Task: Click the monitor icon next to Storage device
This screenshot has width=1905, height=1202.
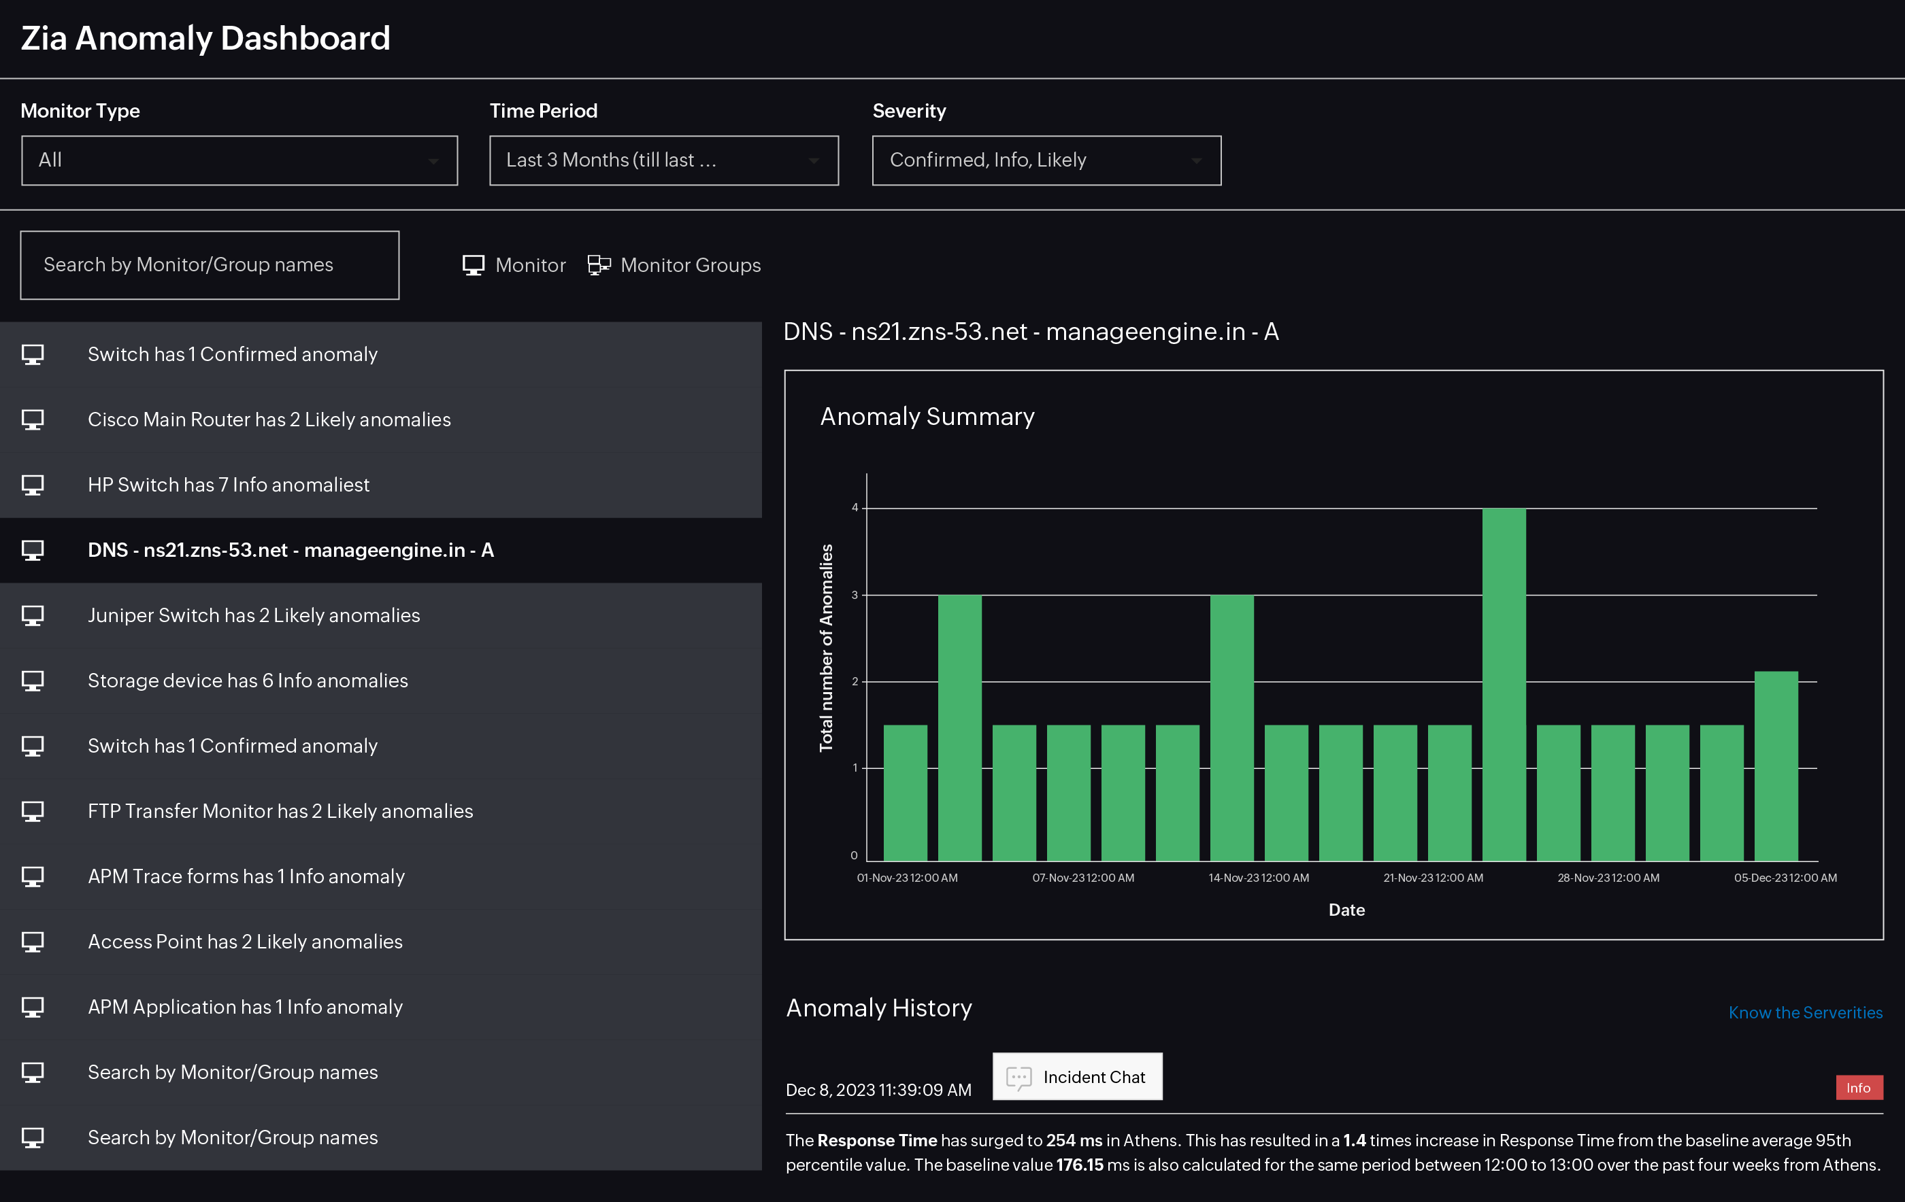Action: tap(33, 680)
